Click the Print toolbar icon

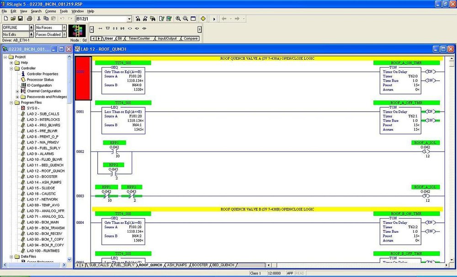click(x=30, y=19)
